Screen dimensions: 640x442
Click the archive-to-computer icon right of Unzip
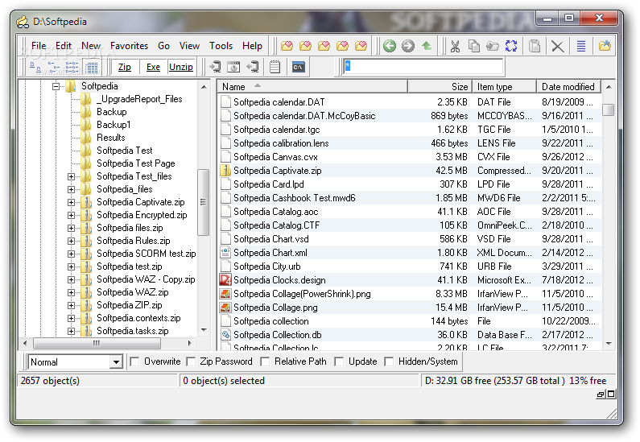point(215,67)
